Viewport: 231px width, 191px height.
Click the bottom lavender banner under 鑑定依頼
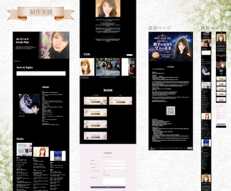tap(95, 136)
